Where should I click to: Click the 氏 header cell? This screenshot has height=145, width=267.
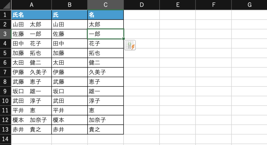click(69, 15)
